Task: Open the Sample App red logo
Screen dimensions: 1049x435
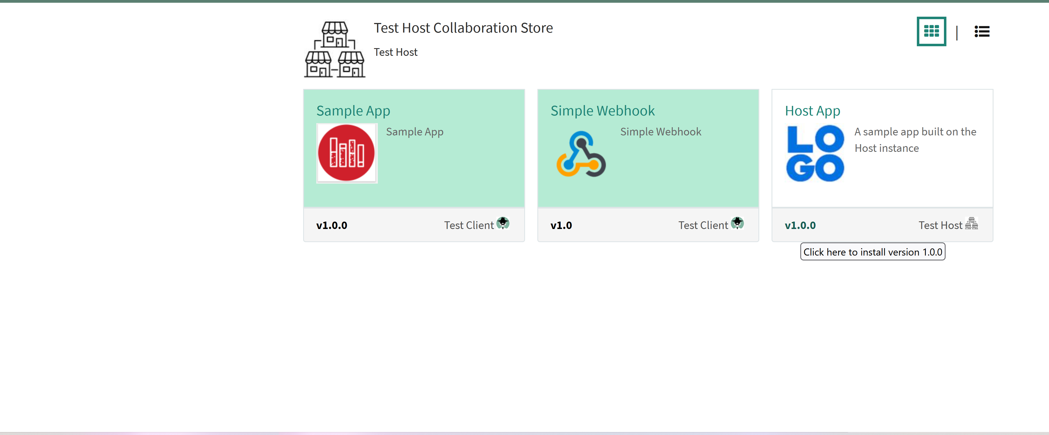Action: (347, 153)
